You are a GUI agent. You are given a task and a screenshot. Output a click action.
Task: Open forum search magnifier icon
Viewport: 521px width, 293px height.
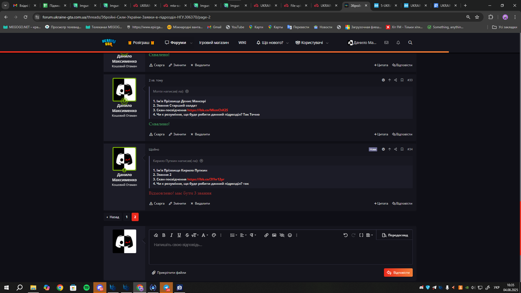410,43
